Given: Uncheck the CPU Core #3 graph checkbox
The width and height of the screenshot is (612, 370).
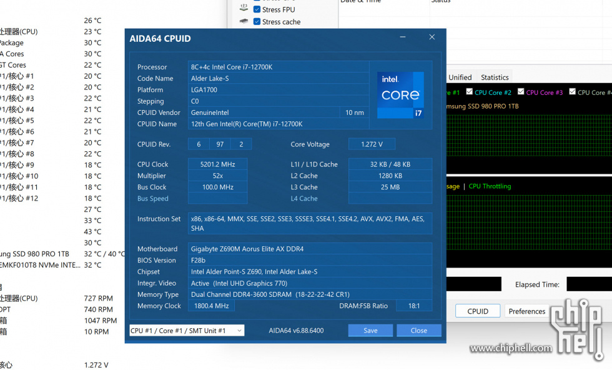Looking at the screenshot, I should coord(521,92).
